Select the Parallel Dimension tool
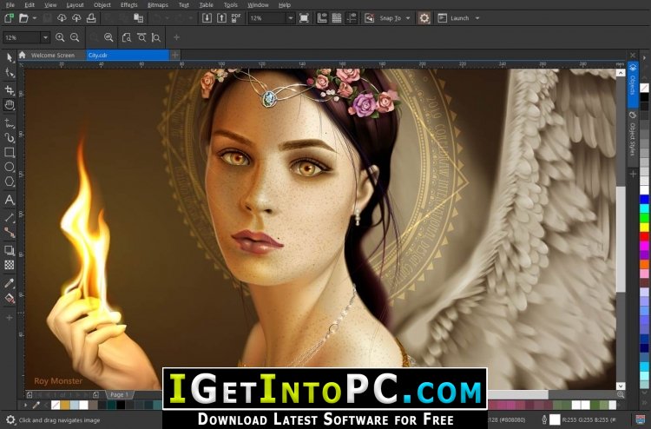This screenshot has height=429, width=651. (x=10, y=217)
